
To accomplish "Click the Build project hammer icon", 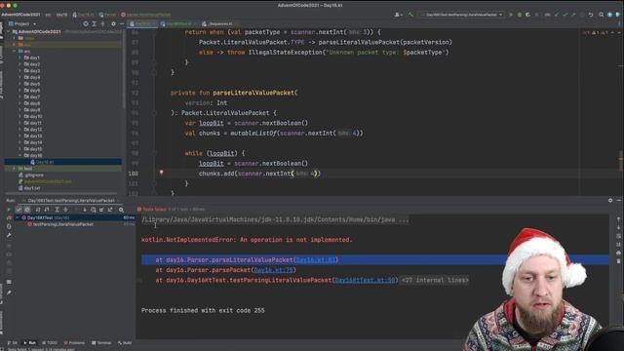I will [410, 15].
